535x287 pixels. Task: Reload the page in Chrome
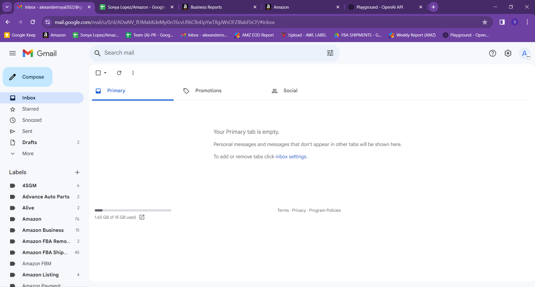click(x=33, y=22)
